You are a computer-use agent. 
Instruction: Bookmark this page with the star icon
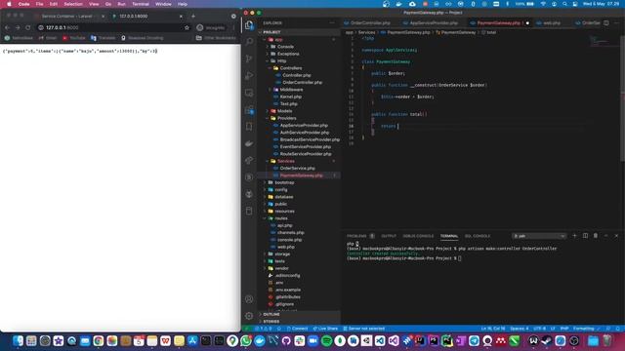tap(187, 27)
